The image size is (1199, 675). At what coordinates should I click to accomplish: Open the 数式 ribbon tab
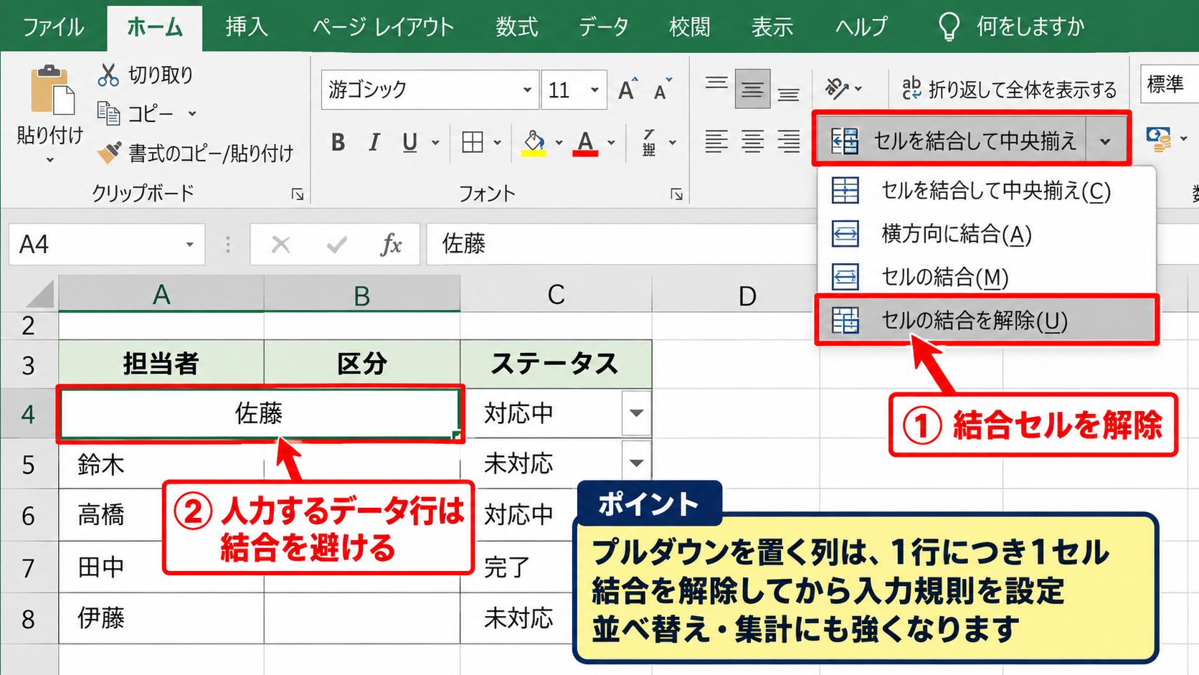click(x=516, y=27)
